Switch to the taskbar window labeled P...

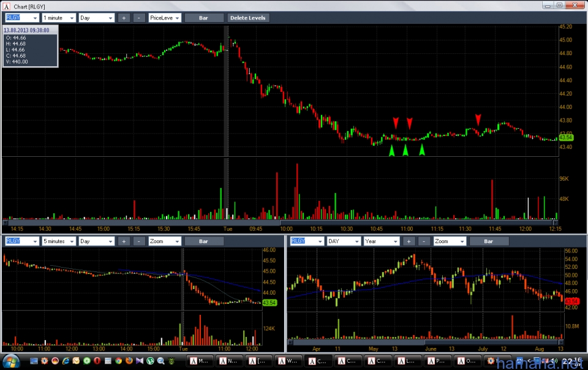(x=437, y=361)
